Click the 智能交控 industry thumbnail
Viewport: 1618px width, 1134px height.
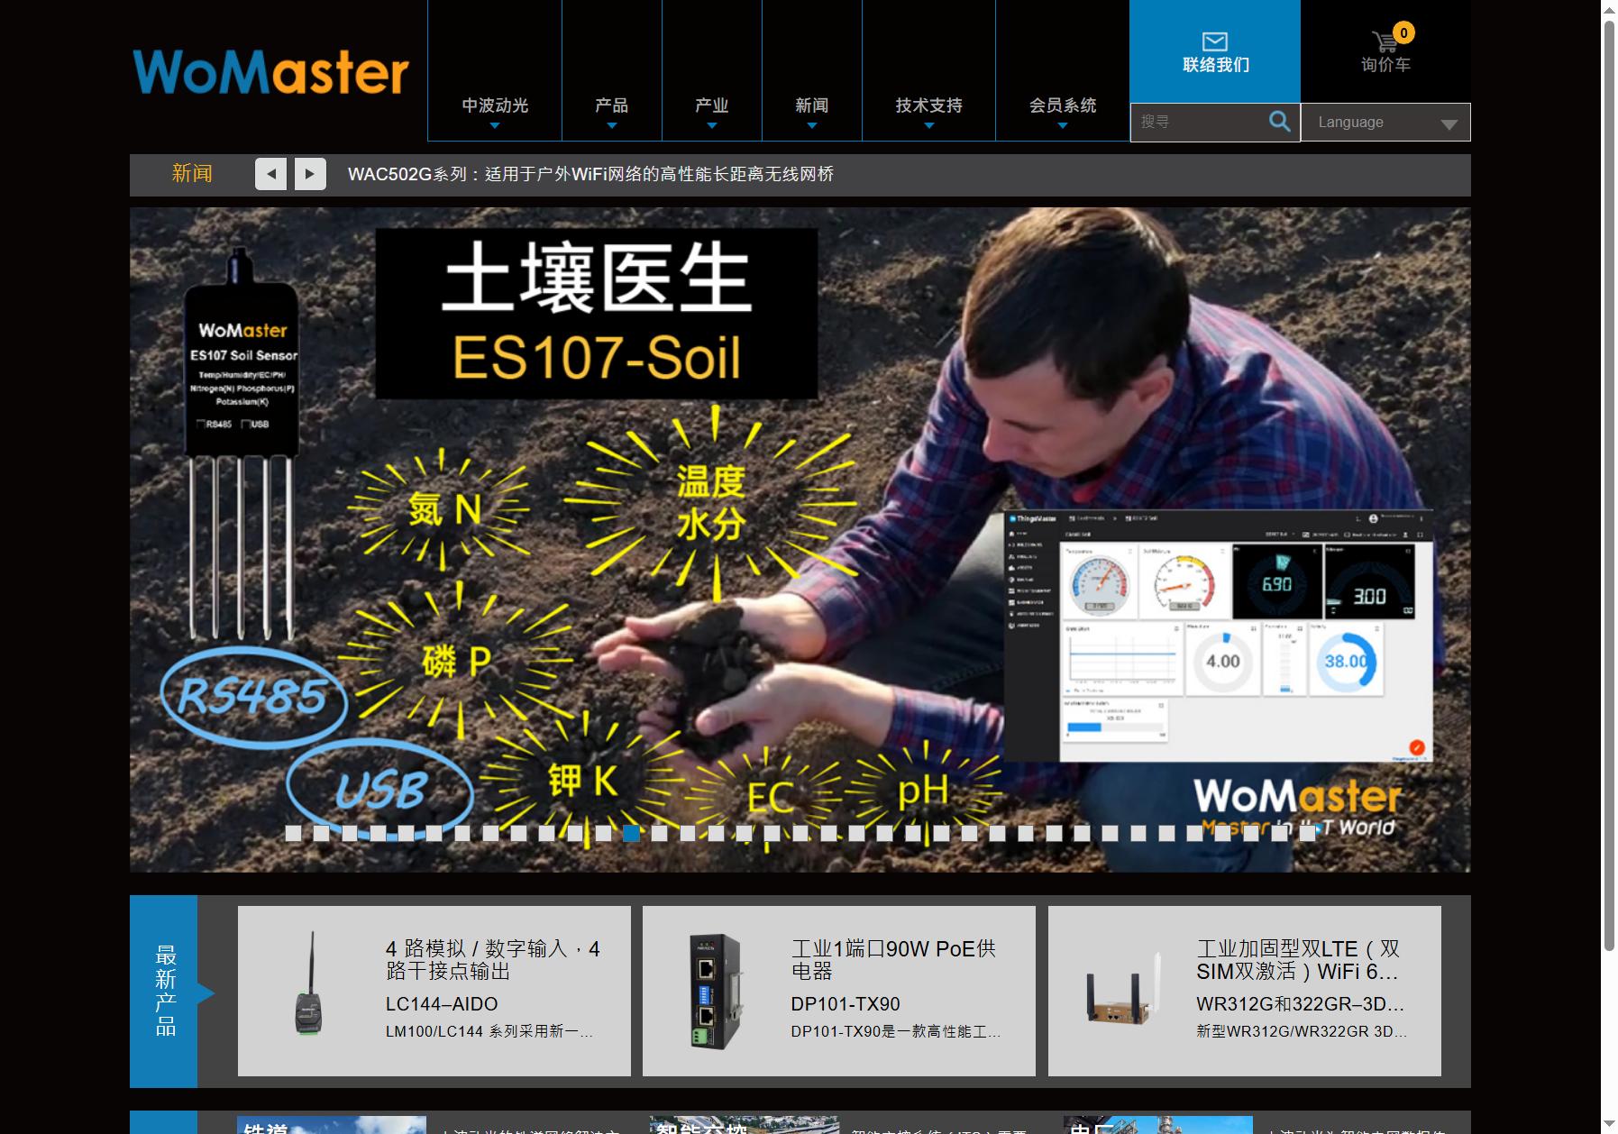click(x=744, y=1124)
